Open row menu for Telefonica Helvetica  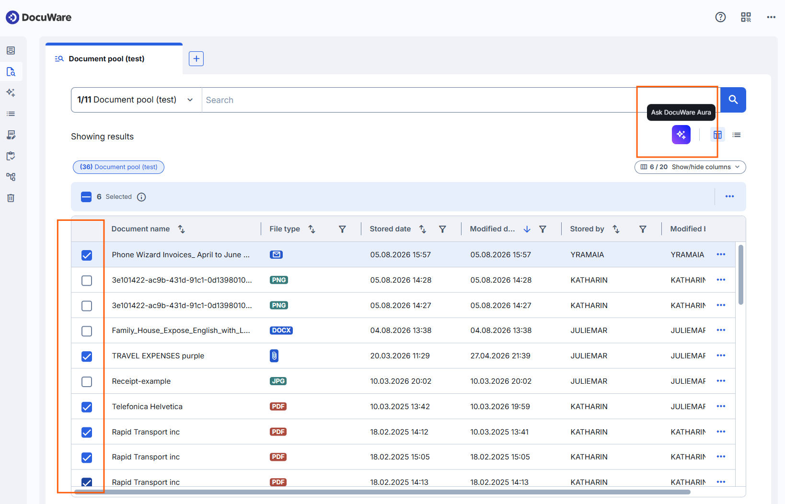click(x=721, y=406)
